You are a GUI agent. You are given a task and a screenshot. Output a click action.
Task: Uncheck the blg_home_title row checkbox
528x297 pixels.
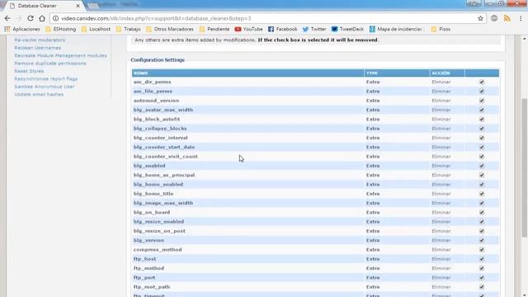[x=482, y=194]
